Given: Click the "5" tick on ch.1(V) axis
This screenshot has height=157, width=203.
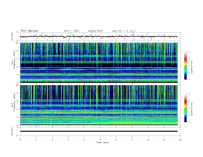Looking at the screenshot, I should coord(18,32).
